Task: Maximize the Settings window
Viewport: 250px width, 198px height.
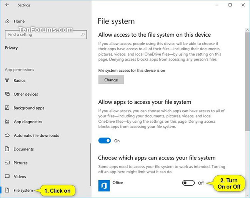Action: pos(230,5)
